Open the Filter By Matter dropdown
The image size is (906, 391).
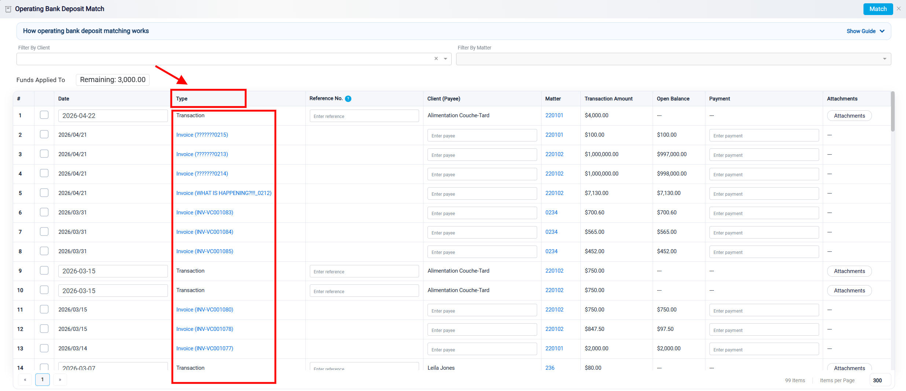(x=884, y=59)
